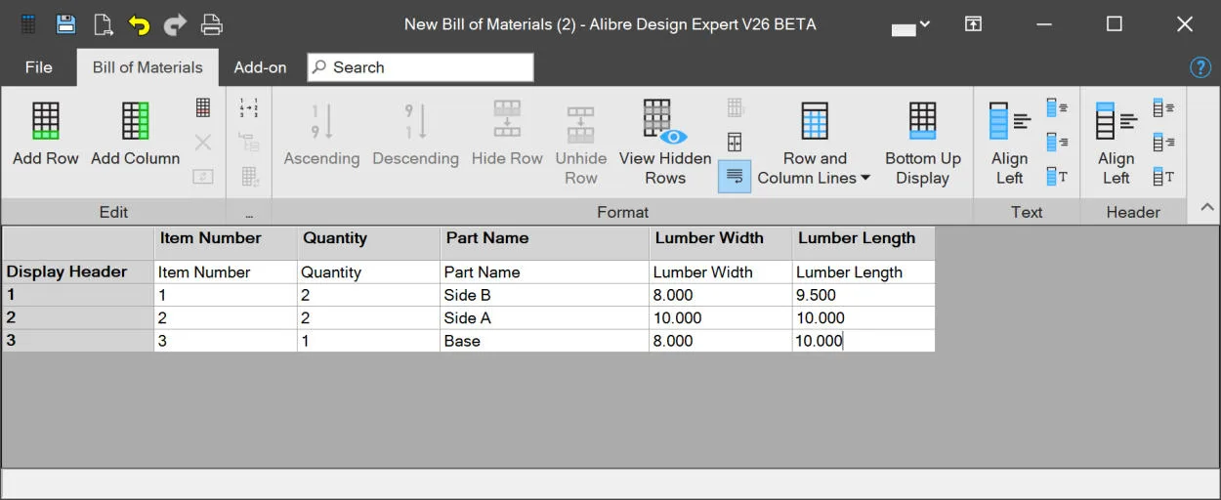Image resolution: width=1221 pixels, height=500 pixels.
Task: Select the bold Item Number column header
Action: tap(226, 243)
